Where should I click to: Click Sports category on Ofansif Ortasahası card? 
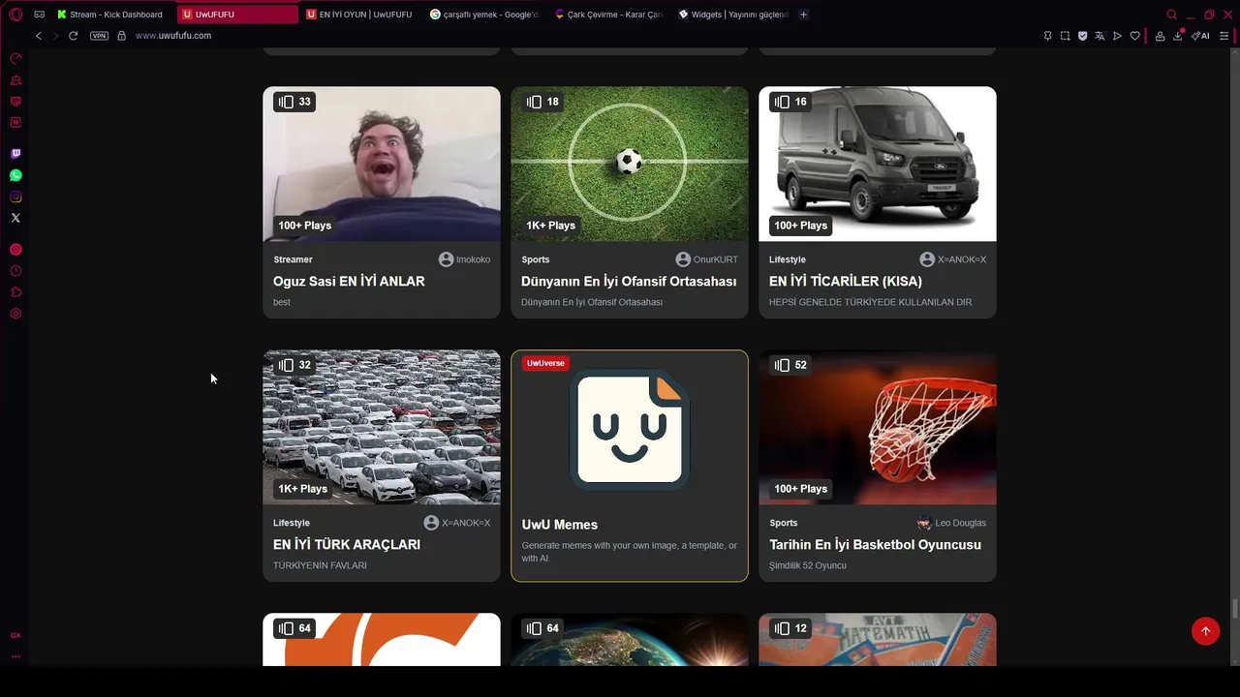(535, 259)
